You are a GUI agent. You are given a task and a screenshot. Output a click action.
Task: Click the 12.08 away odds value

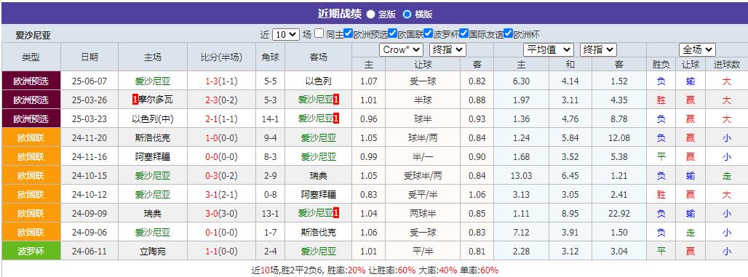coord(618,138)
